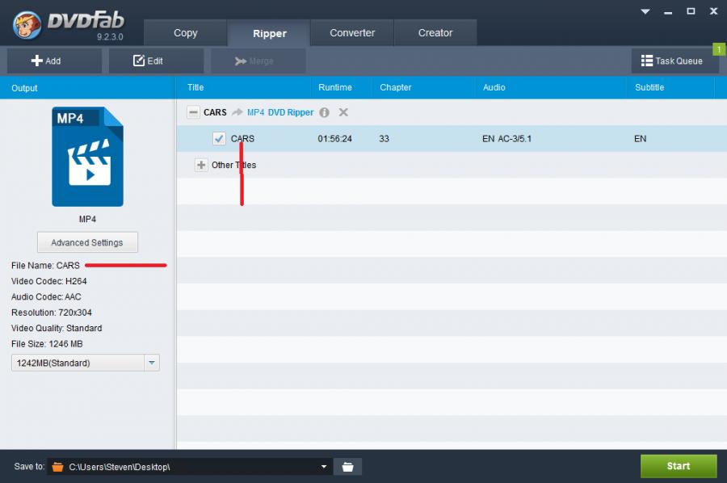Switch to the Converter tab
This screenshot has height=483, width=727.
point(352,33)
